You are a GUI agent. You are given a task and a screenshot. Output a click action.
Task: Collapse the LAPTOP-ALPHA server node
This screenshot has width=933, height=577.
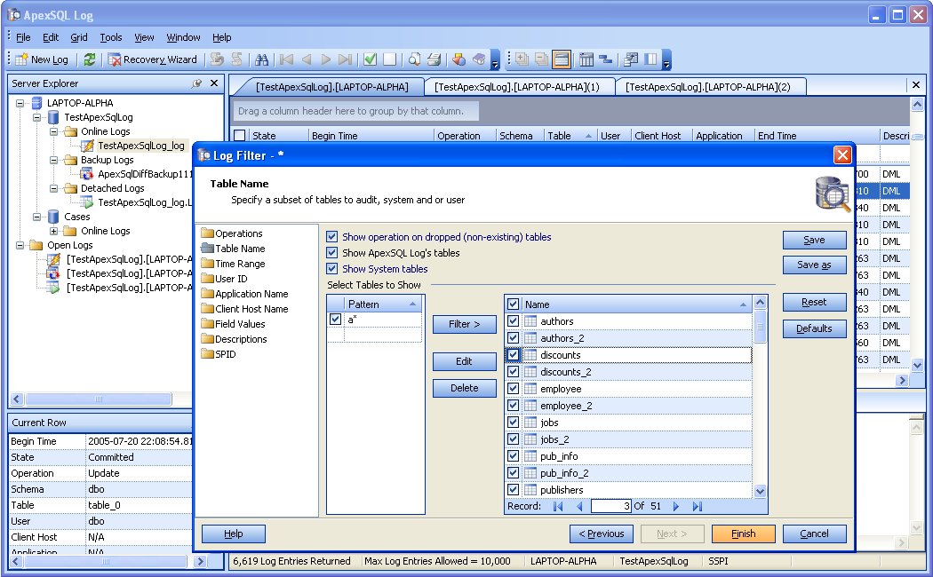click(x=21, y=103)
